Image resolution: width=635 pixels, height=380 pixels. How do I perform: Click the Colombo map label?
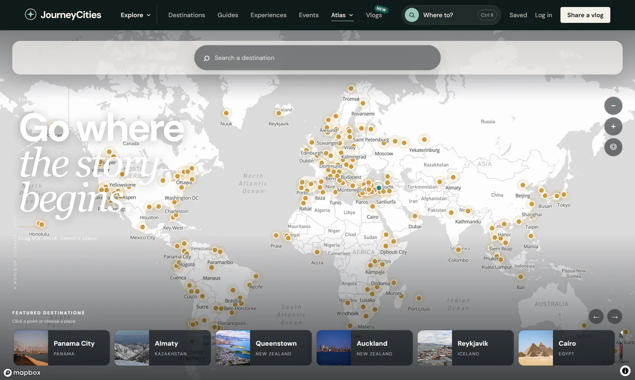(458, 260)
